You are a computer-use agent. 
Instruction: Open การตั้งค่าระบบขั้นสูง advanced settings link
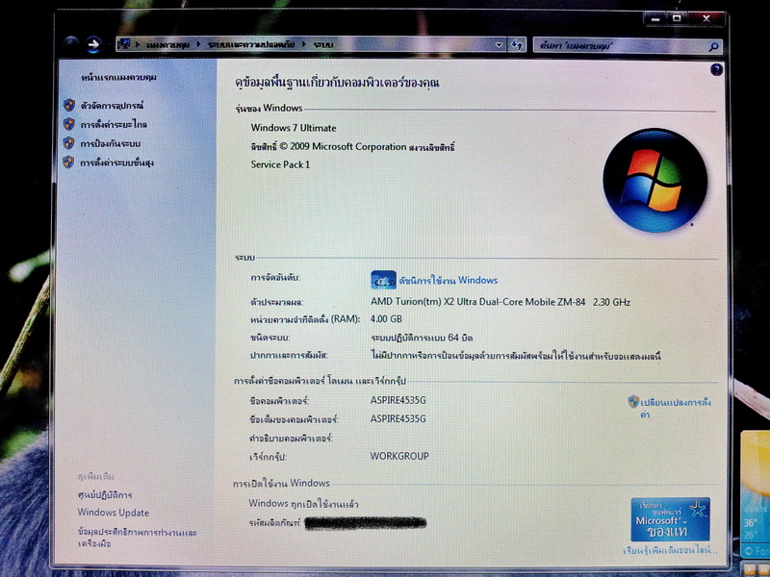pyautogui.click(x=116, y=163)
